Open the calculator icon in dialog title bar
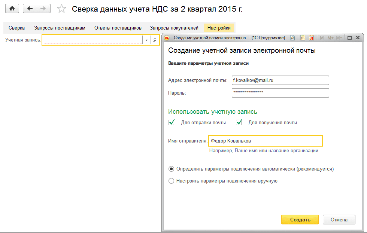 [x=303, y=38]
